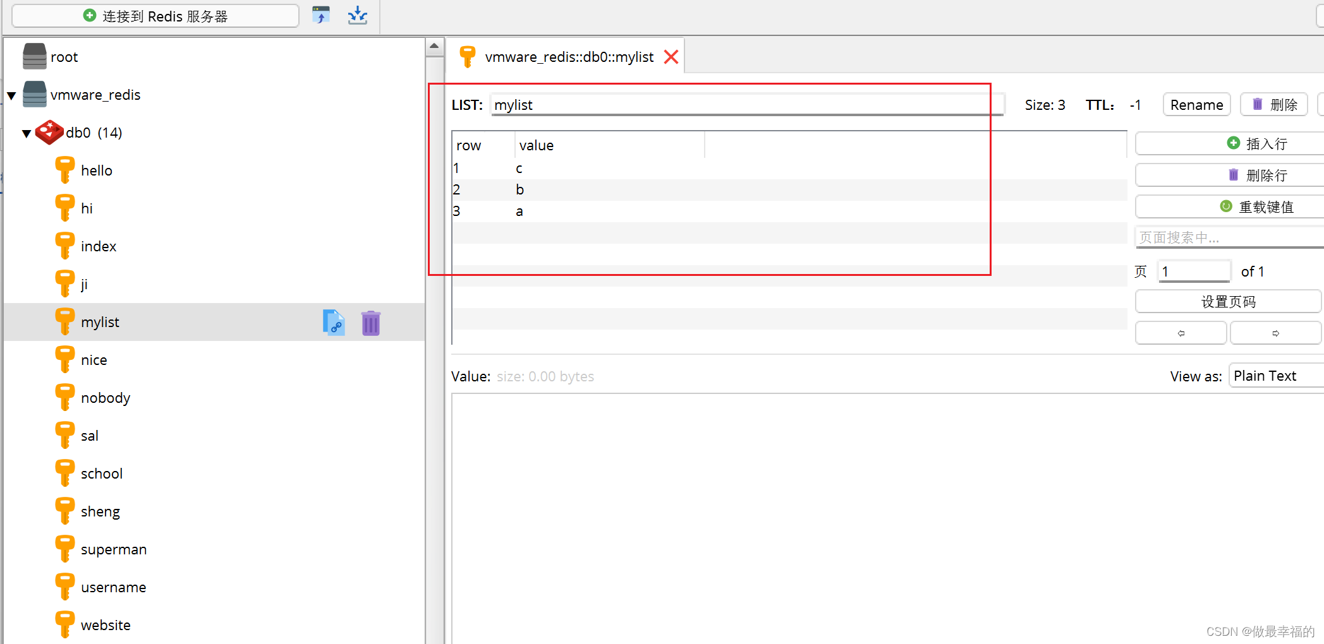Viewport: 1324px width, 644px height.
Task: Click the key icon beside nobody
Action: [x=64, y=397]
